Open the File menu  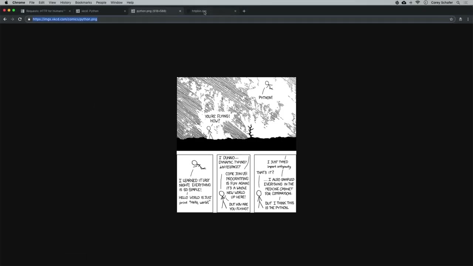[x=32, y=3]
